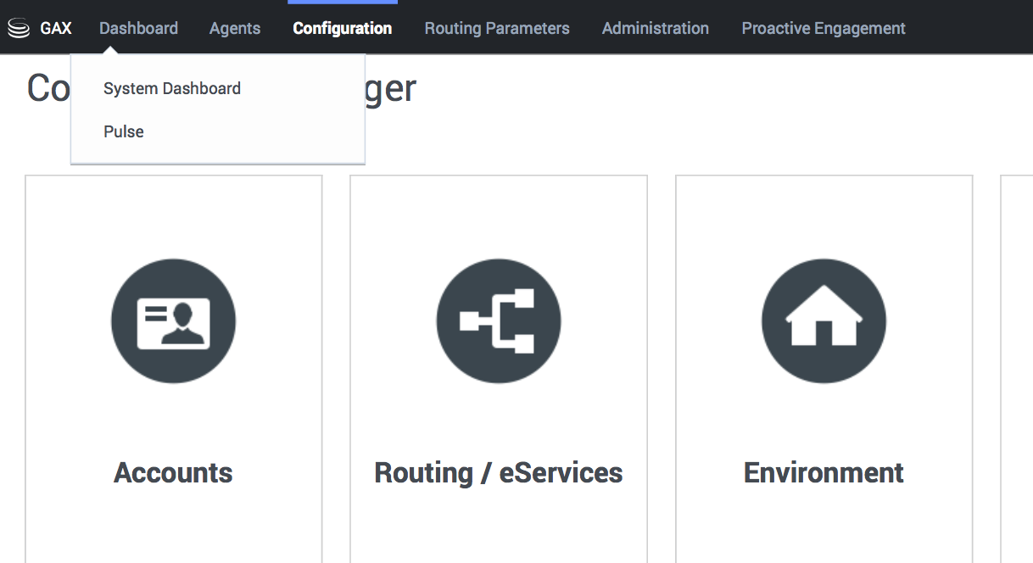Screen dimensions: 1033x563
Task: Open the Administration menu
Action: coord(655,29)
